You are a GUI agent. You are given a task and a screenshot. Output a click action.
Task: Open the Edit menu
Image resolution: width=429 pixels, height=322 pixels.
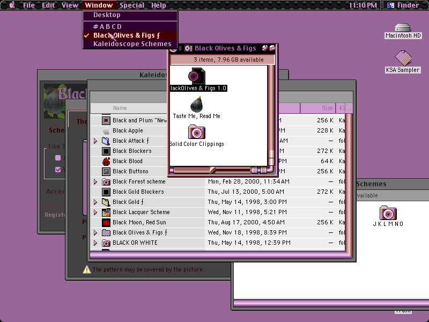point(48,5)
